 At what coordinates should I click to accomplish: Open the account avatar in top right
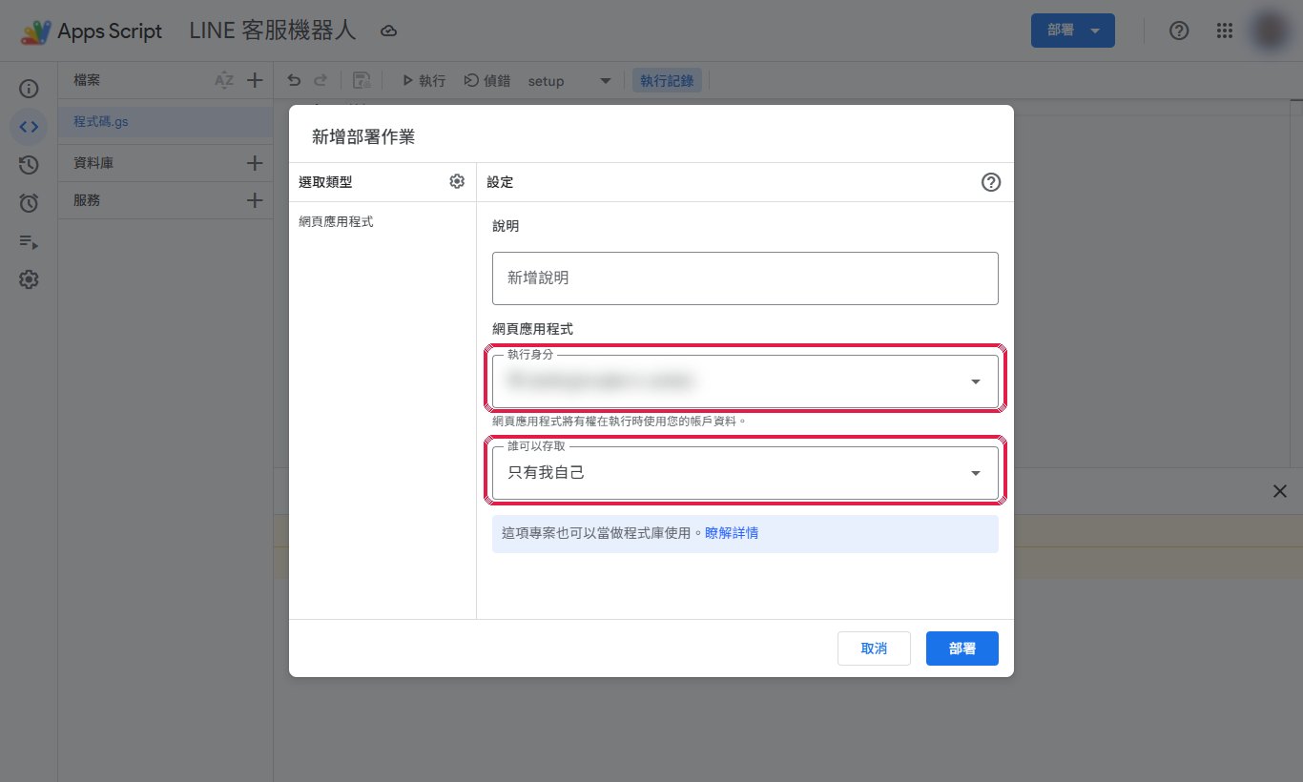click(1270, 31)
